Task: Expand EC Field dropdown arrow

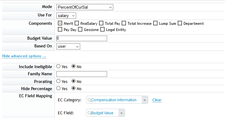Action: [x=122, y=113]
